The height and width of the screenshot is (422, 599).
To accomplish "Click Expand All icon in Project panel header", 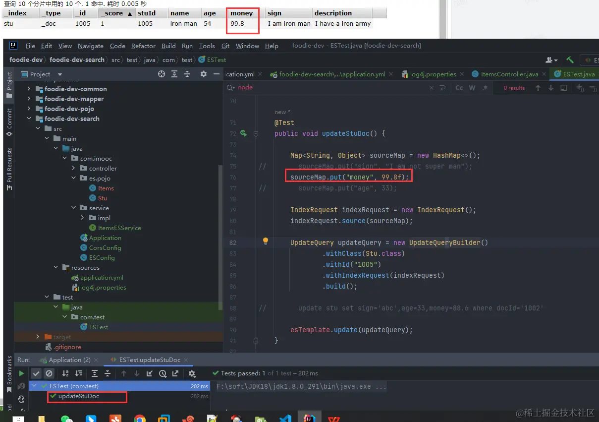I will [x=174, y=74].
